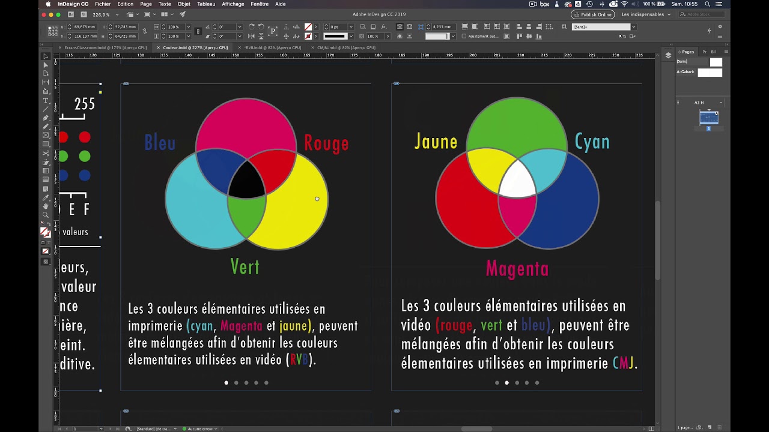
Task: Open the Texte menu
Action: point(165,4)
